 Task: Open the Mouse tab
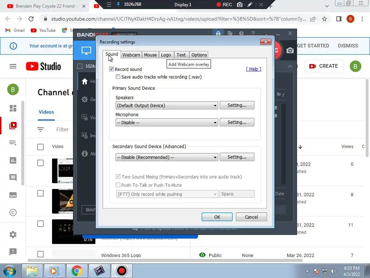tap(150, 55)
